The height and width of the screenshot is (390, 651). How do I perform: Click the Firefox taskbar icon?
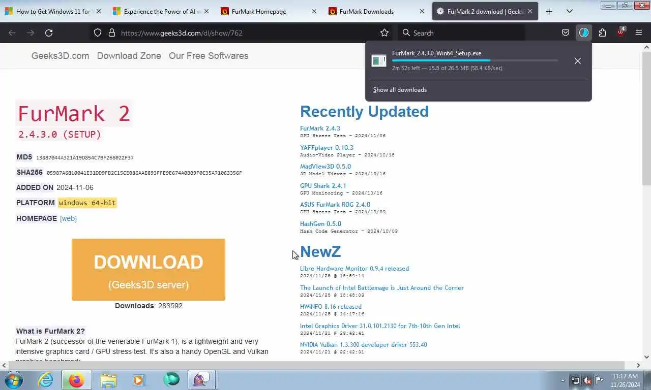click(76, 380)
